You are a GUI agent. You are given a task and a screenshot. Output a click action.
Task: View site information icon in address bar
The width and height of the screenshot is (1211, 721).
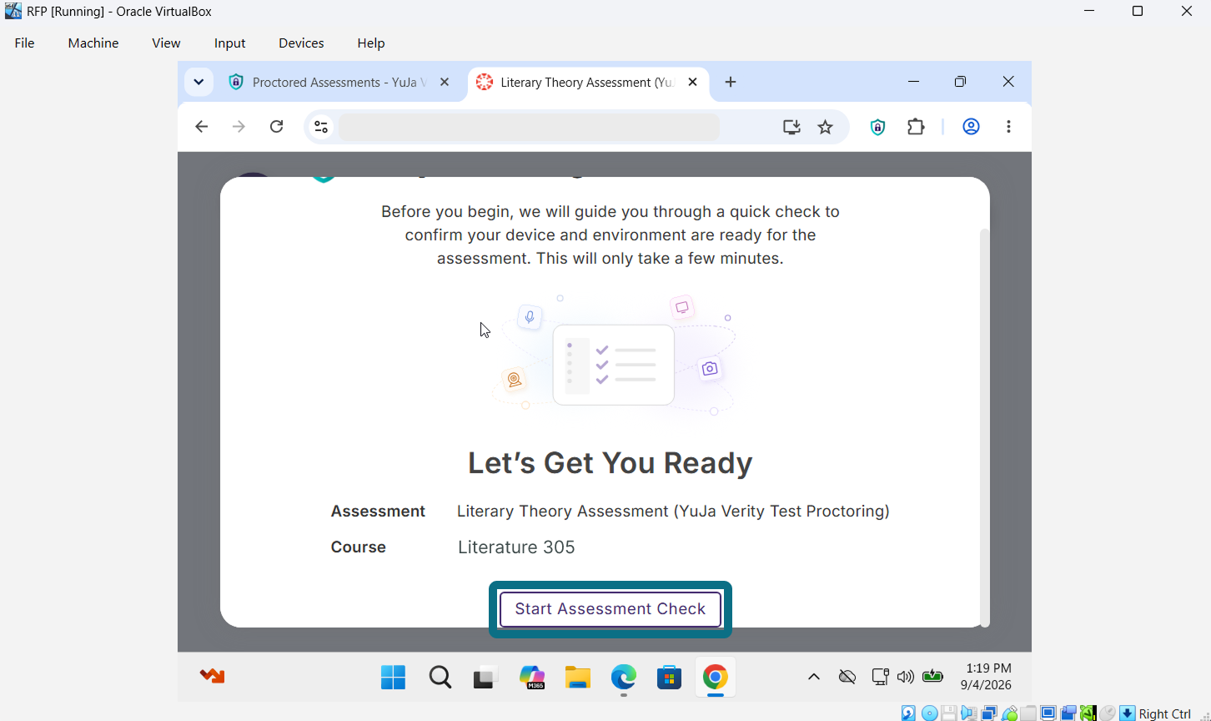coord(321,127)
